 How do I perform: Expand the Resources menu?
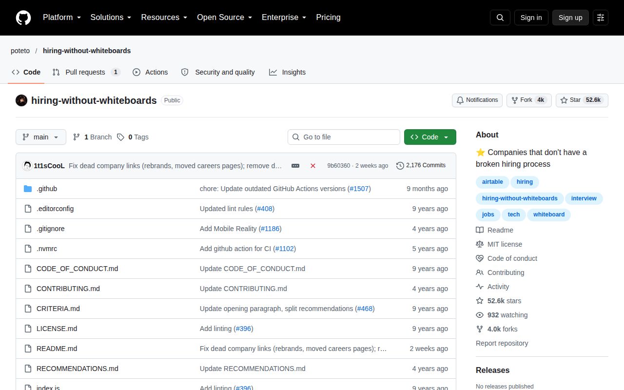164,18
